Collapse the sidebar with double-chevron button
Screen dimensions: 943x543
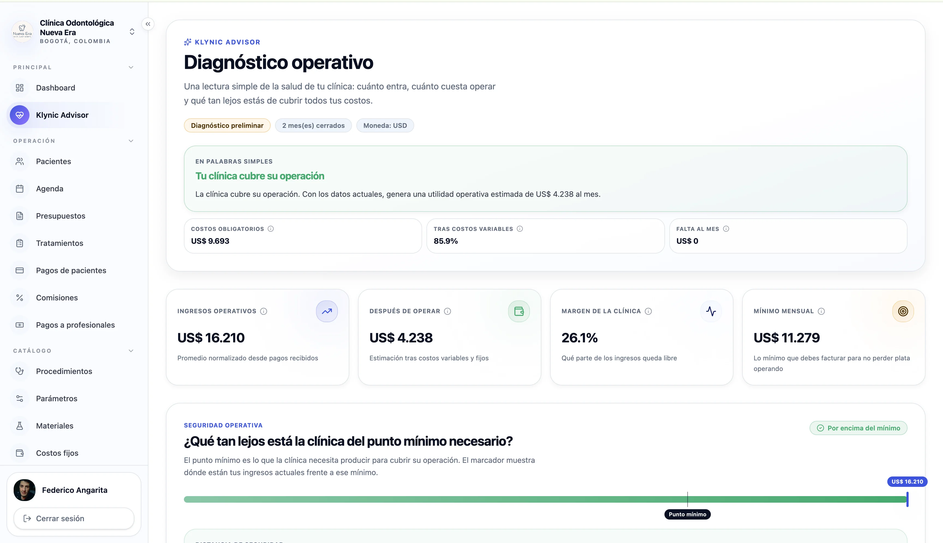148,24
